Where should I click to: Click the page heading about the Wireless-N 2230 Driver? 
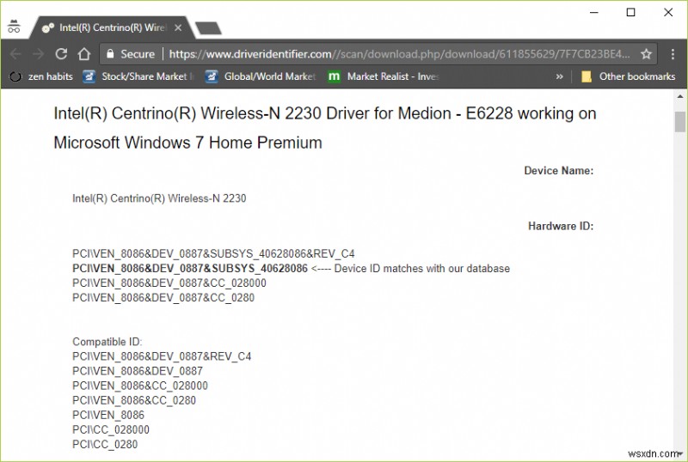coord(325,128)
